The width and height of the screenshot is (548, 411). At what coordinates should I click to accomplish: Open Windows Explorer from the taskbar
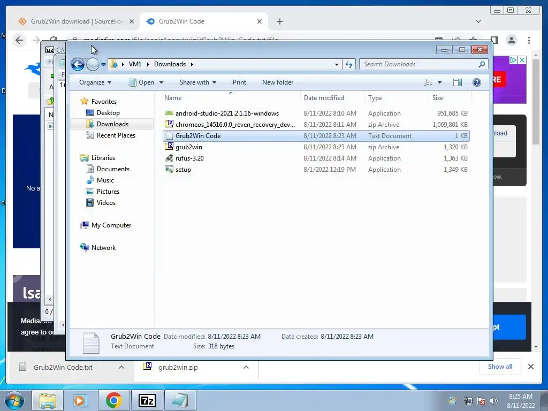click(48, 400)
